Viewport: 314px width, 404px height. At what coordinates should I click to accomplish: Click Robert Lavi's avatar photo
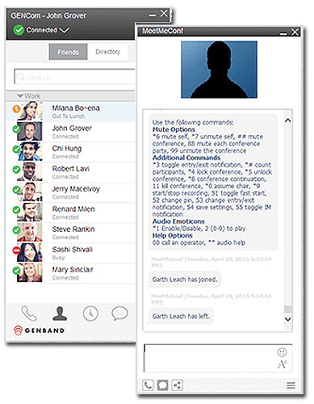point(30,172)
